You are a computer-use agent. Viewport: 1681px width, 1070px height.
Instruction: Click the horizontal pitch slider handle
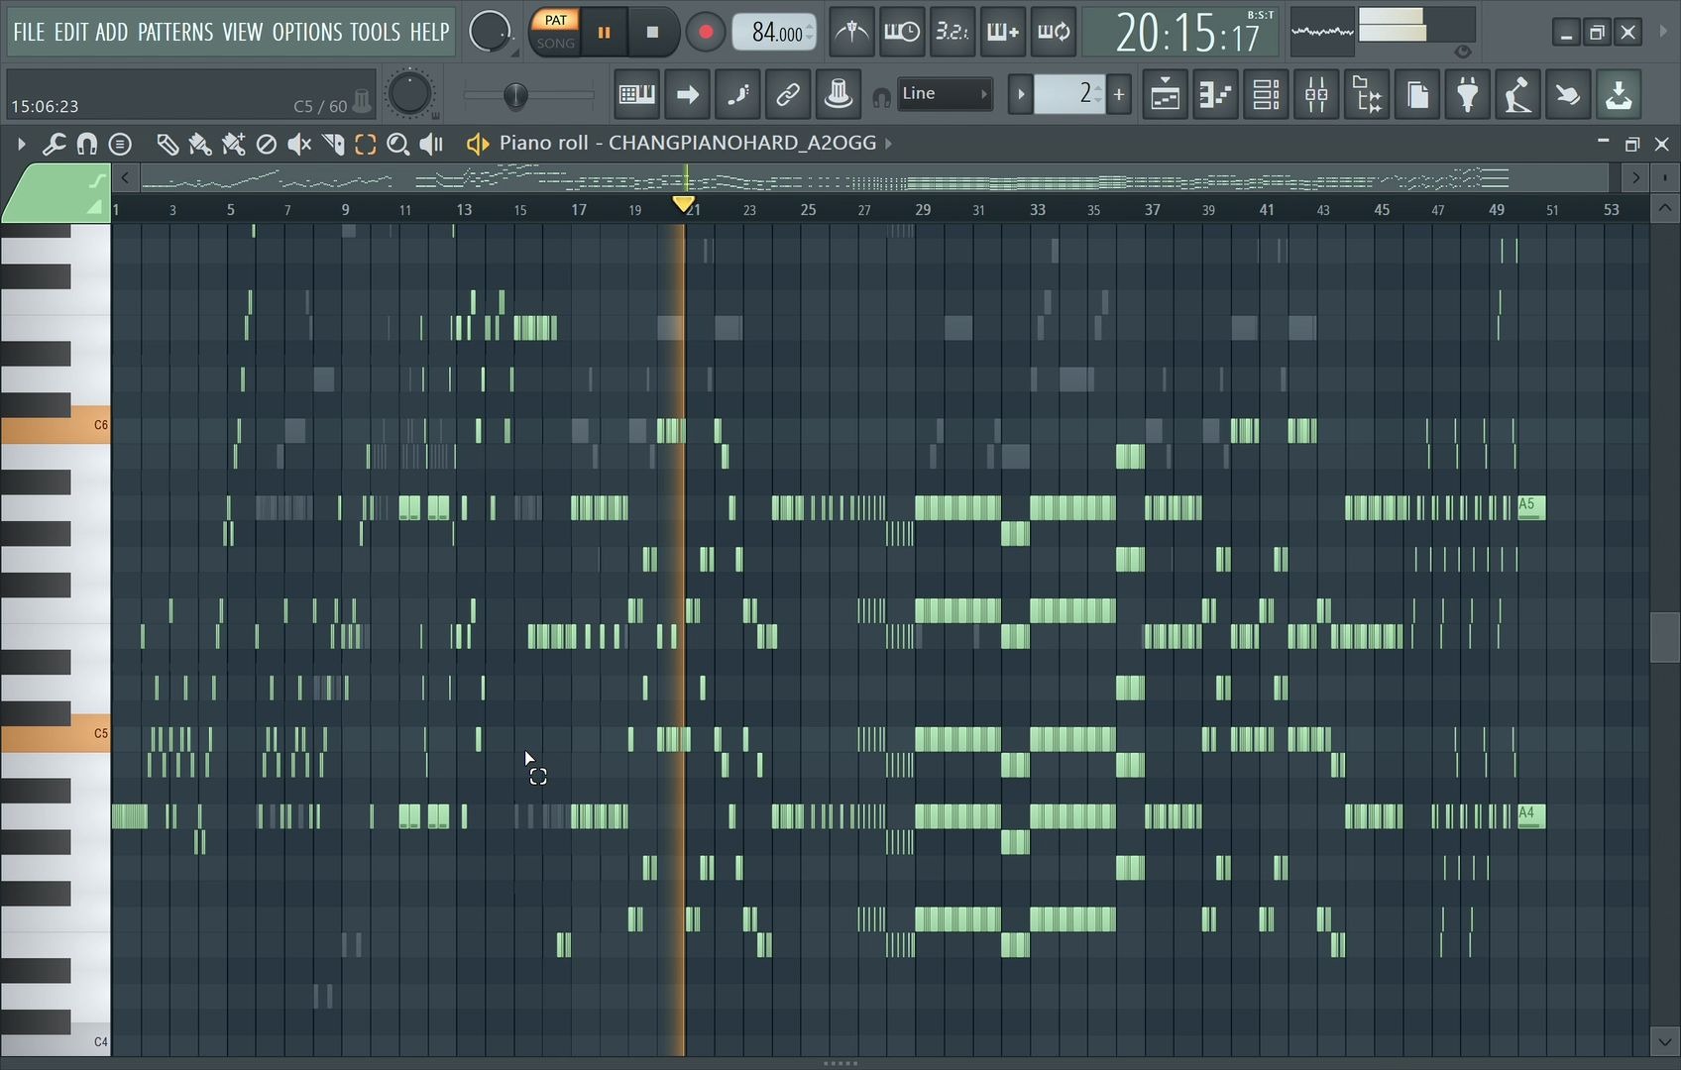click(x=515, y=95)
